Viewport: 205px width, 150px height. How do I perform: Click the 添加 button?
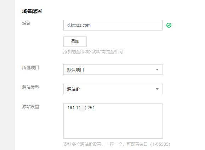(75, 41)
